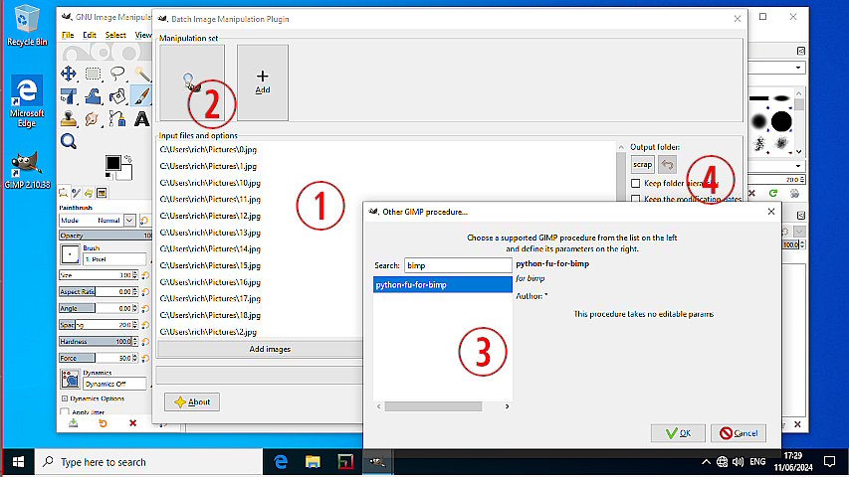Image resolution: width=849 pixels, height=477 pixels.
Task: Delete tool preset red X icon
Action: pos(132,423)
